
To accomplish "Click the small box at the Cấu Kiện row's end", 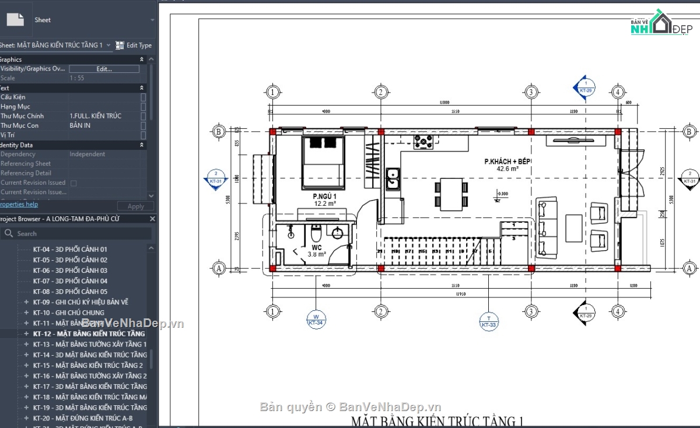I will [x=143, y=97].
